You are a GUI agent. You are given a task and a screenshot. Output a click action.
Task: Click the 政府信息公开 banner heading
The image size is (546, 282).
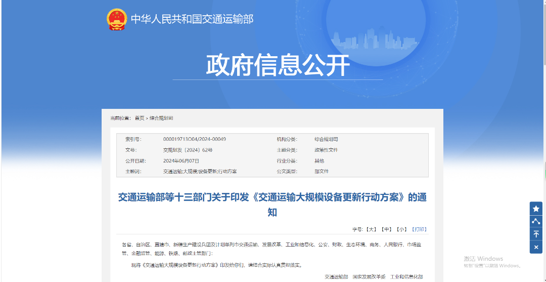[x=278, y=65]
